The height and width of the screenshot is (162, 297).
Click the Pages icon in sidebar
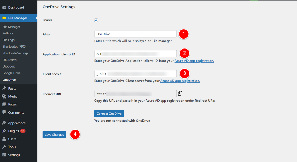pyautogui.click(x=4, y=104)
